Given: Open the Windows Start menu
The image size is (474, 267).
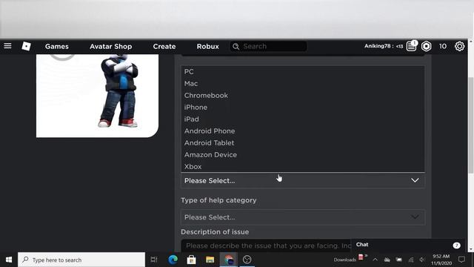Looking at the screenshot, I should point(9,260).
